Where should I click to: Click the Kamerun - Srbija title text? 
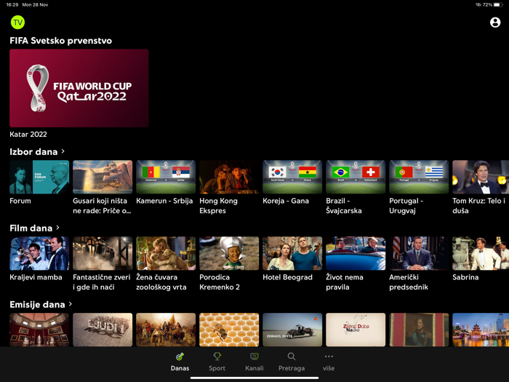(164, 201)
